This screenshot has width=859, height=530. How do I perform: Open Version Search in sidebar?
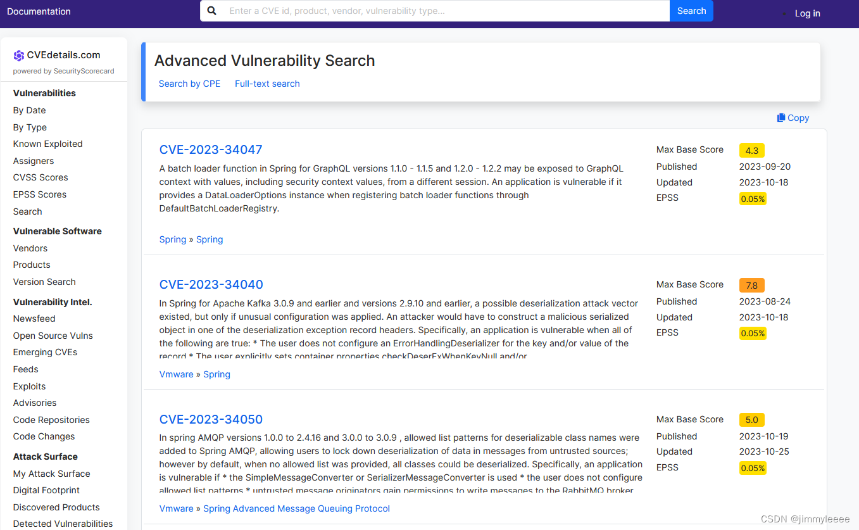[x=44, y=282]
